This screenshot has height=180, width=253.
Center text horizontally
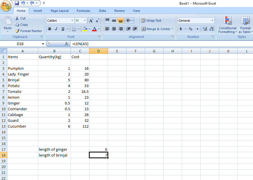point(114,29)
